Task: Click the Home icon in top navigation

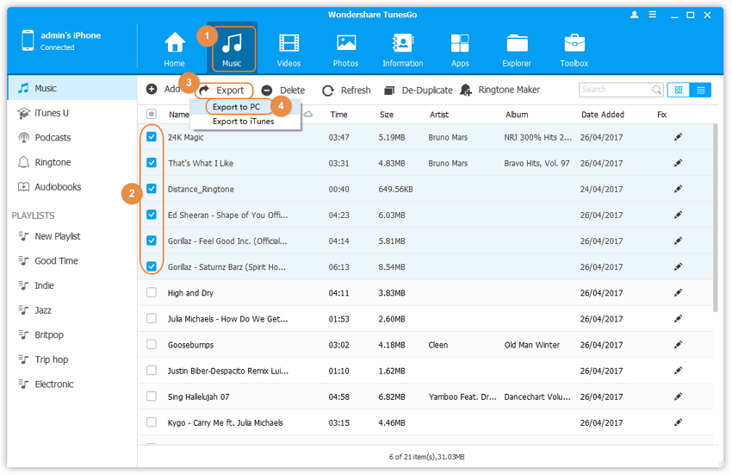Action: click(x=175, y=43)
